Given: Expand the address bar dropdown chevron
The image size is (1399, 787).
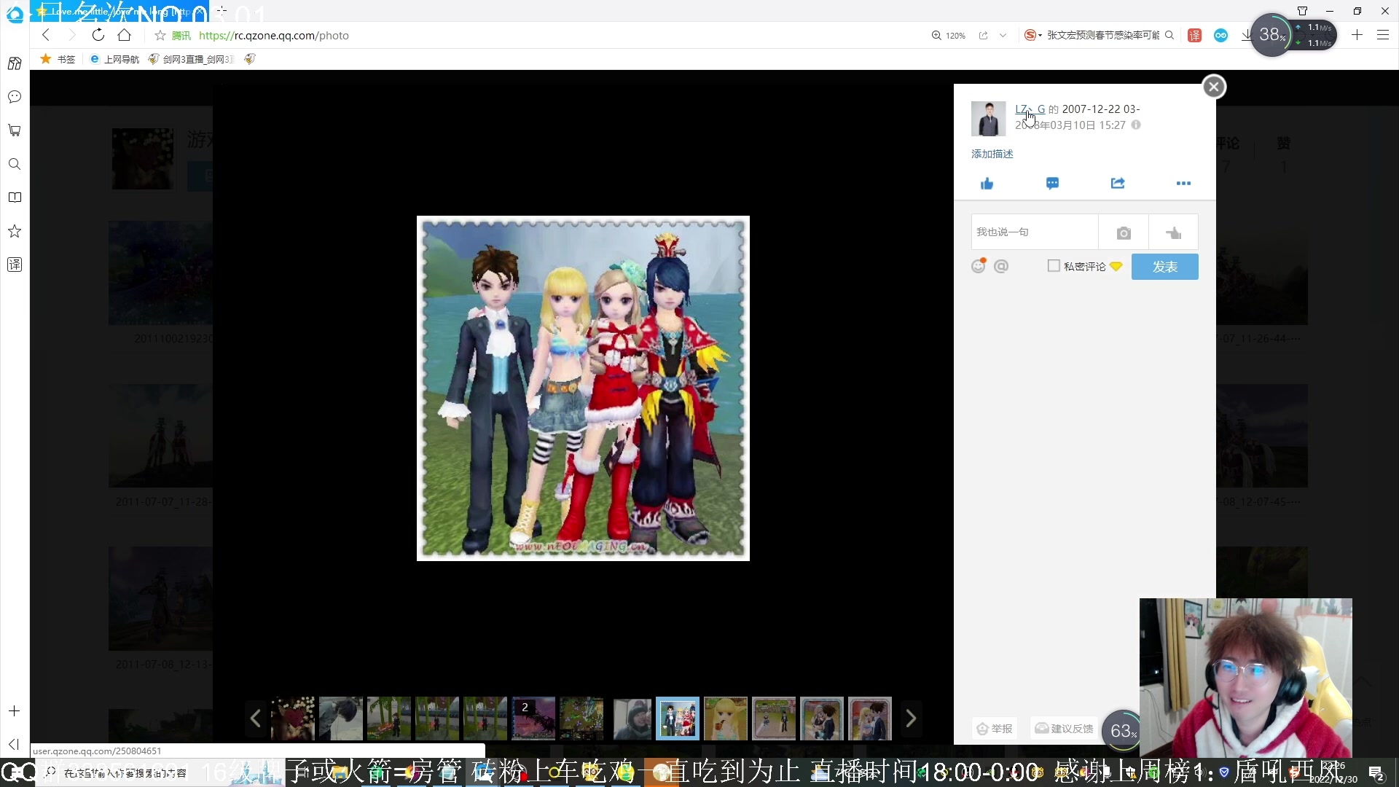Looking at the screenshot, I should pos(1003,35).
